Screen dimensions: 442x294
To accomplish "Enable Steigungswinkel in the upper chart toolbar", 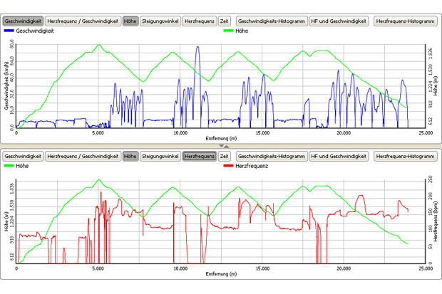I will tap(160, 21).
